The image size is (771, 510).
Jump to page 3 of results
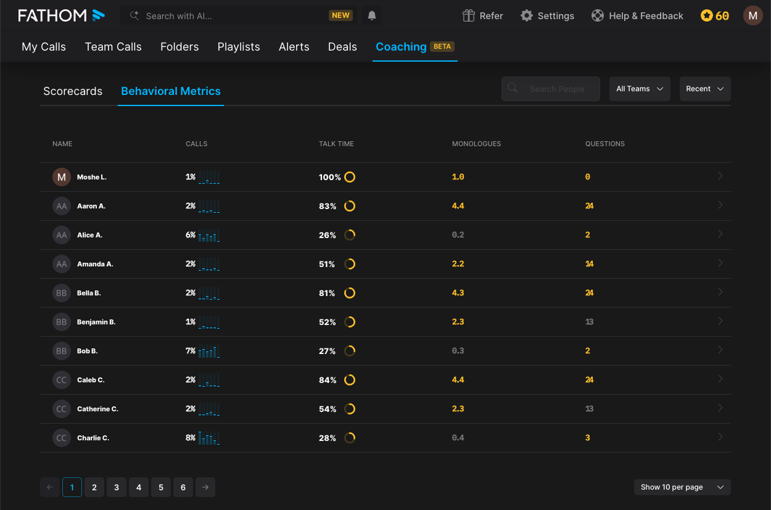(117, 487)
